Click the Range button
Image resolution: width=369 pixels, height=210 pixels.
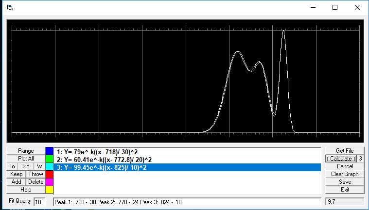click(26, 151)
